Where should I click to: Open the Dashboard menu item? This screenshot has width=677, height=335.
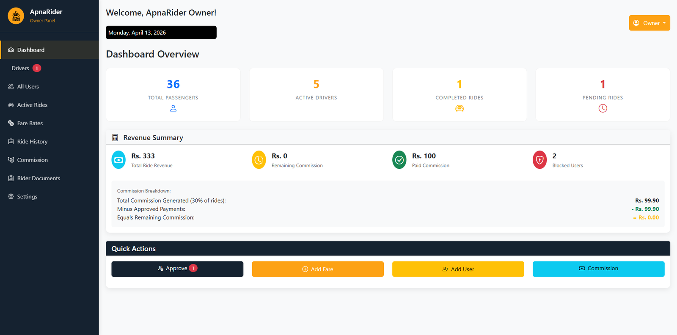[50, 50]
